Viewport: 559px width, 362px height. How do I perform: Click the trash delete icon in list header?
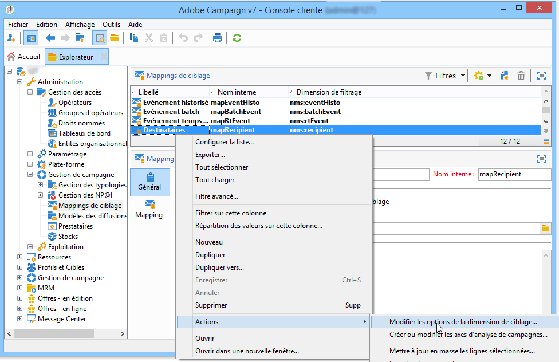tap(521, 76)
